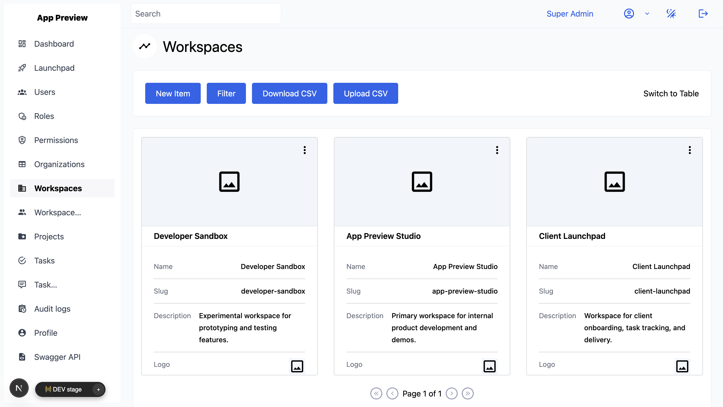Open Organizations menu item
This screenshot has width=723, height=407.
[62, 164]
